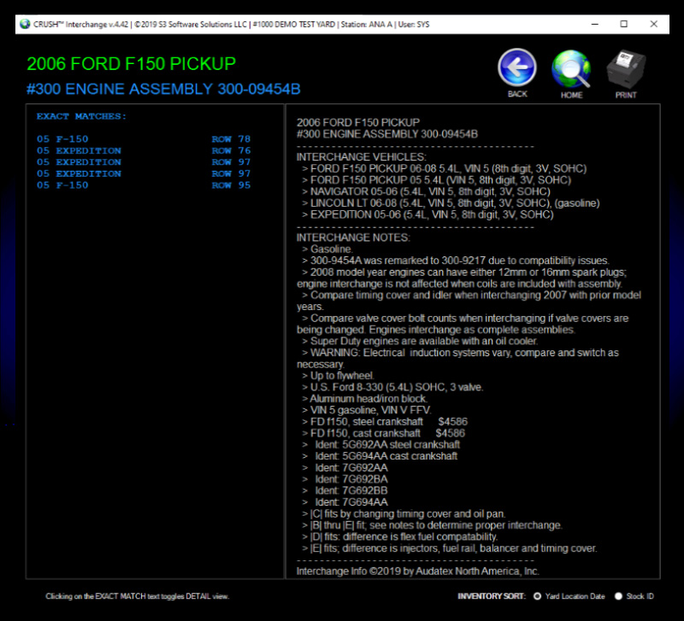
Task: Minimize the CRUSH Interchange window
Action: tap(594, 24)
